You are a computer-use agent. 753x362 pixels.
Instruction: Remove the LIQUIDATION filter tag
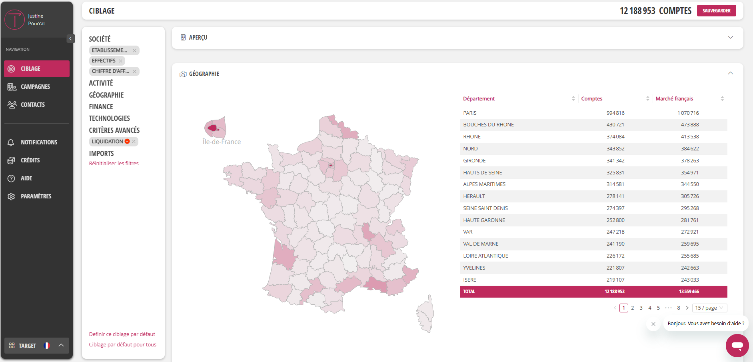point(134,142)
